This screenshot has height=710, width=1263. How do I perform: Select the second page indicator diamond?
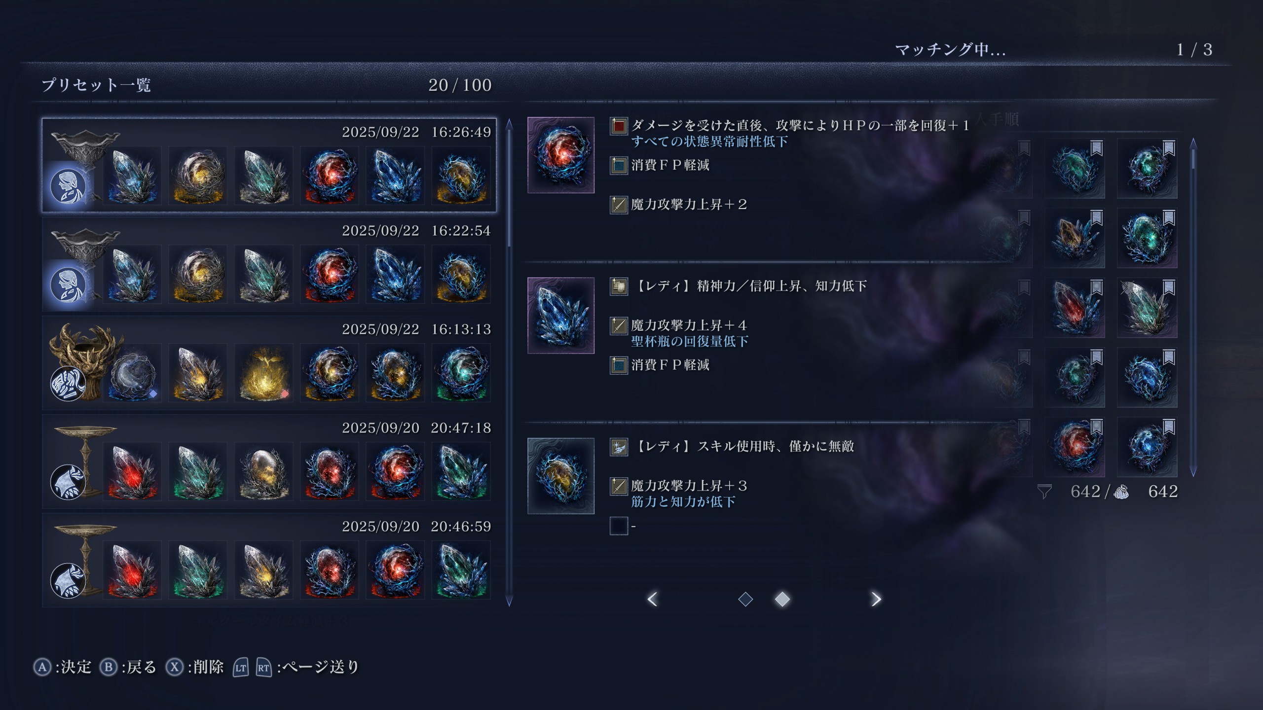click(x=782, y=599)
